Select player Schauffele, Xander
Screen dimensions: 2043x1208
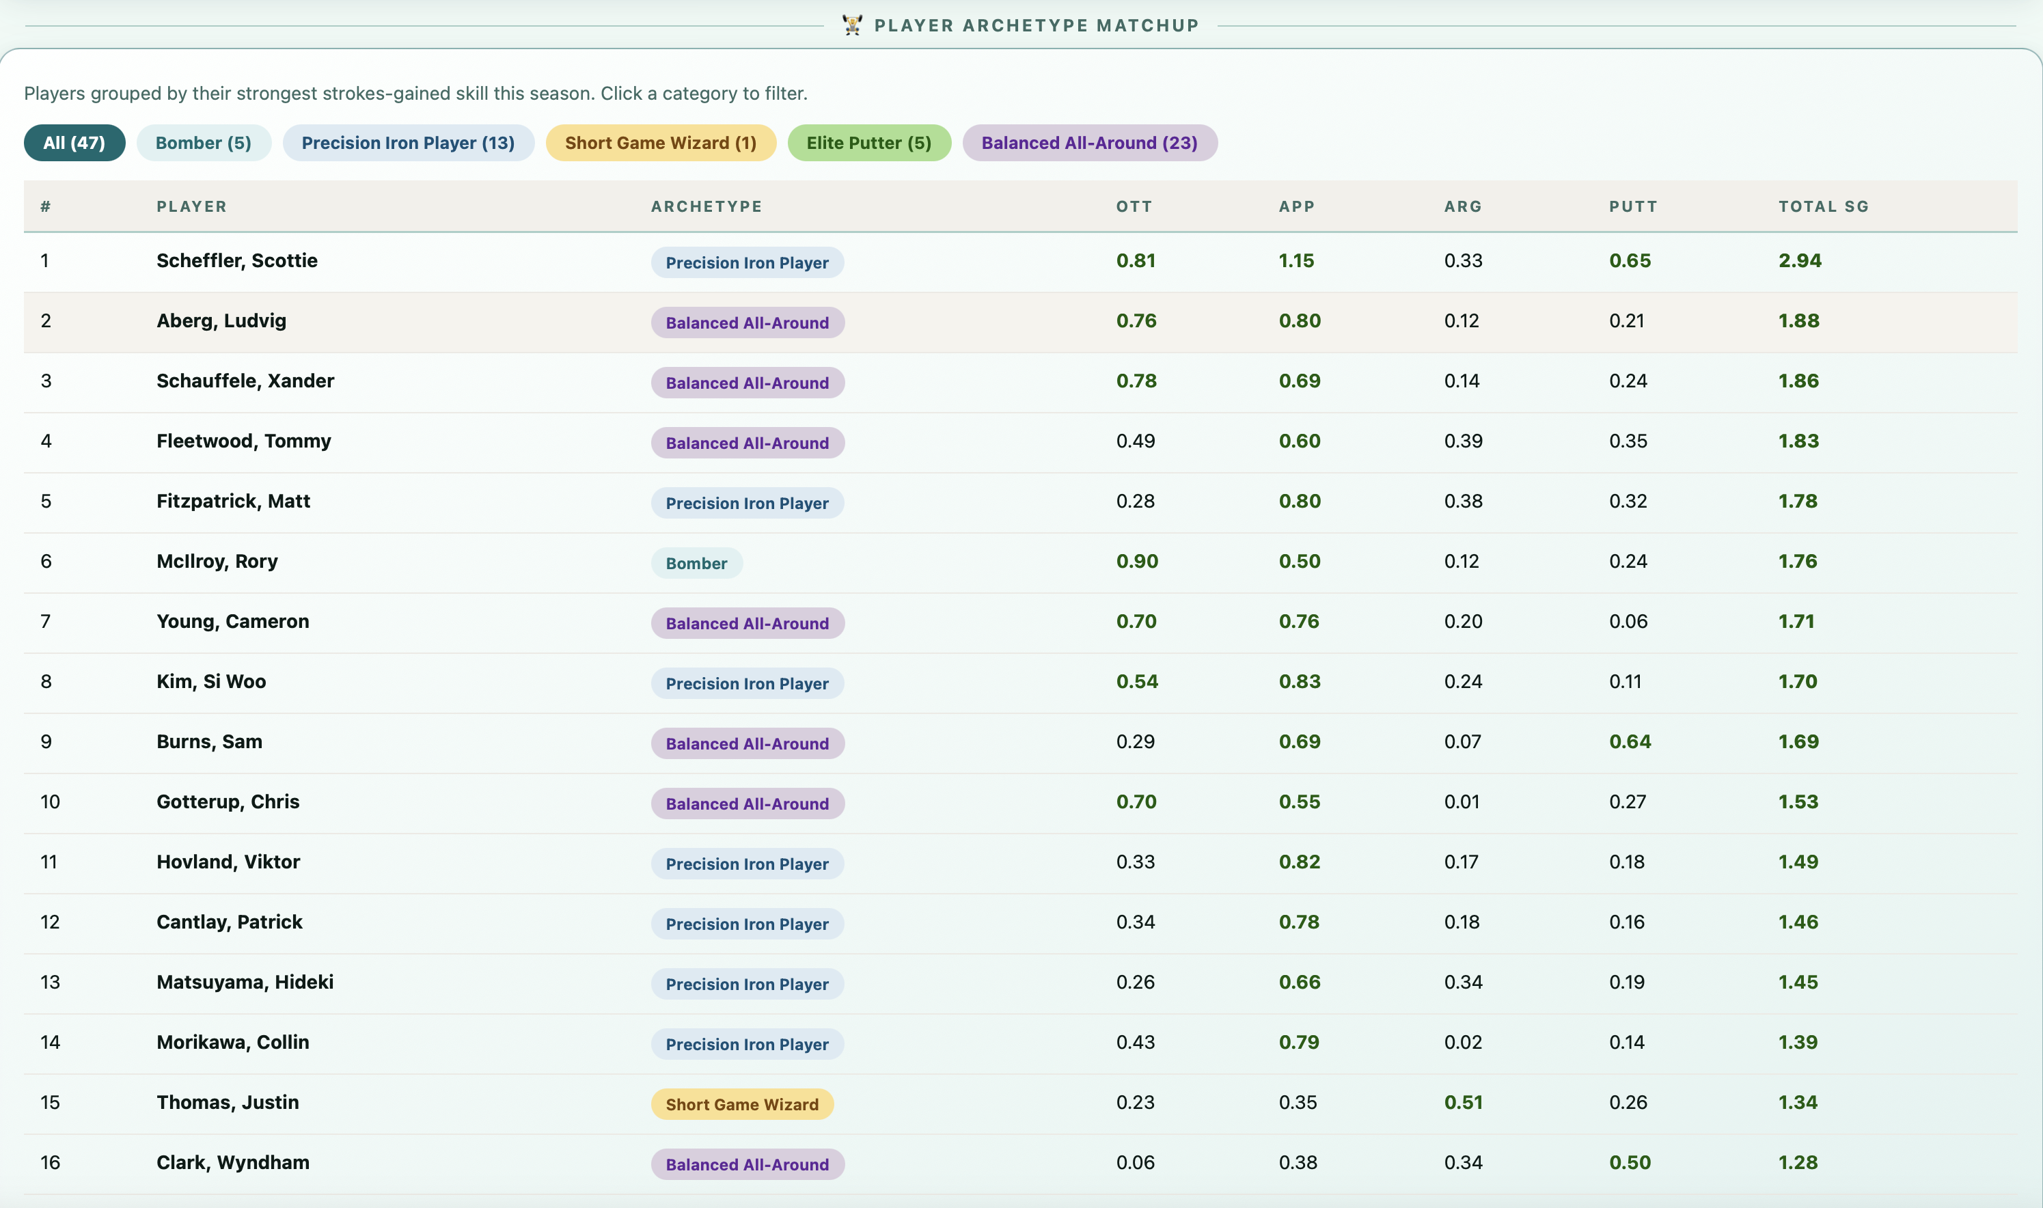click(245, 381)
